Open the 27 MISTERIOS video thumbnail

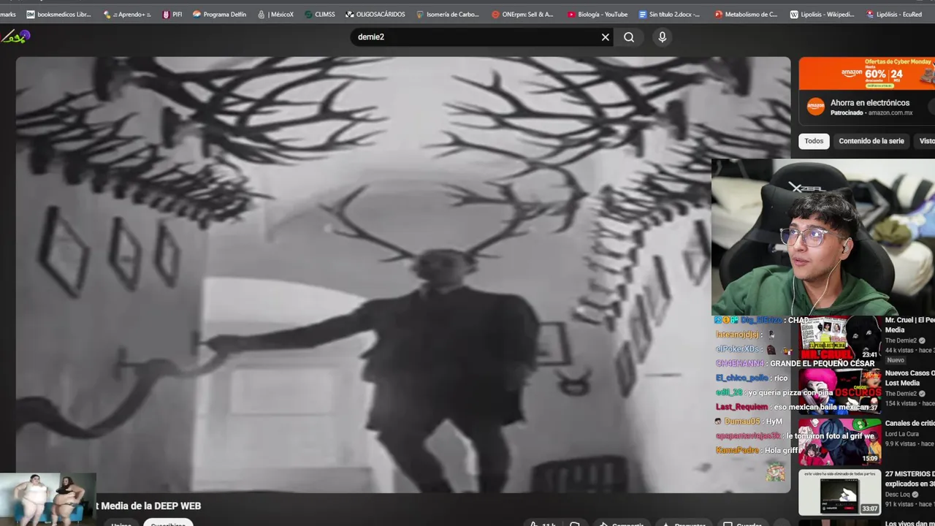[839, 492]
